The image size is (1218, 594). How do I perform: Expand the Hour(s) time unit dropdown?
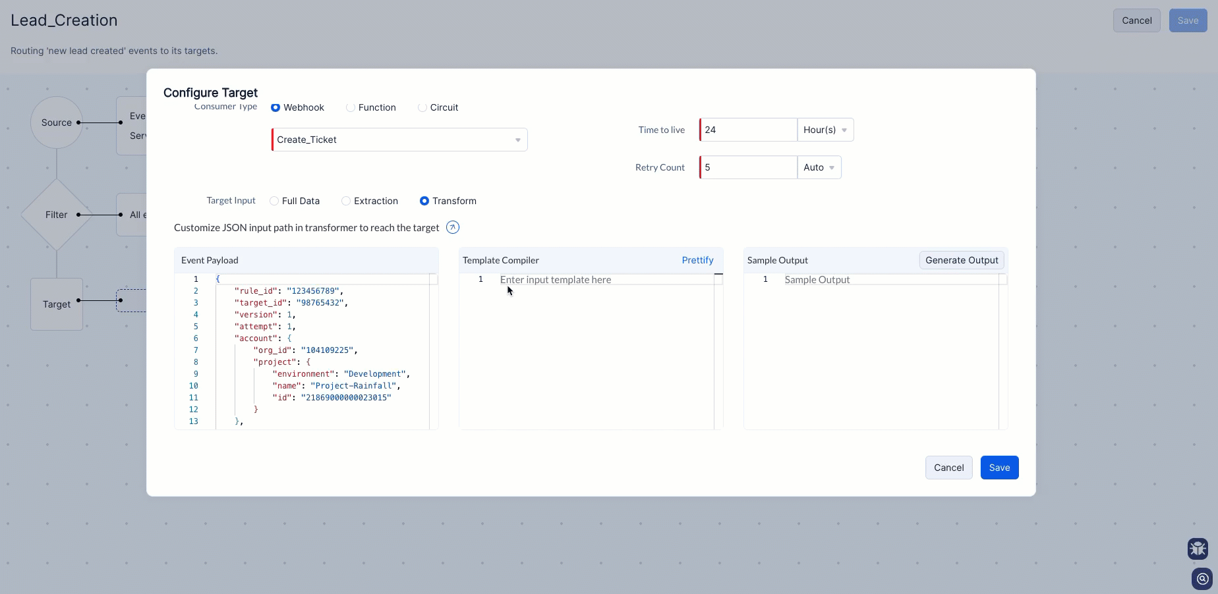[825, 130]
